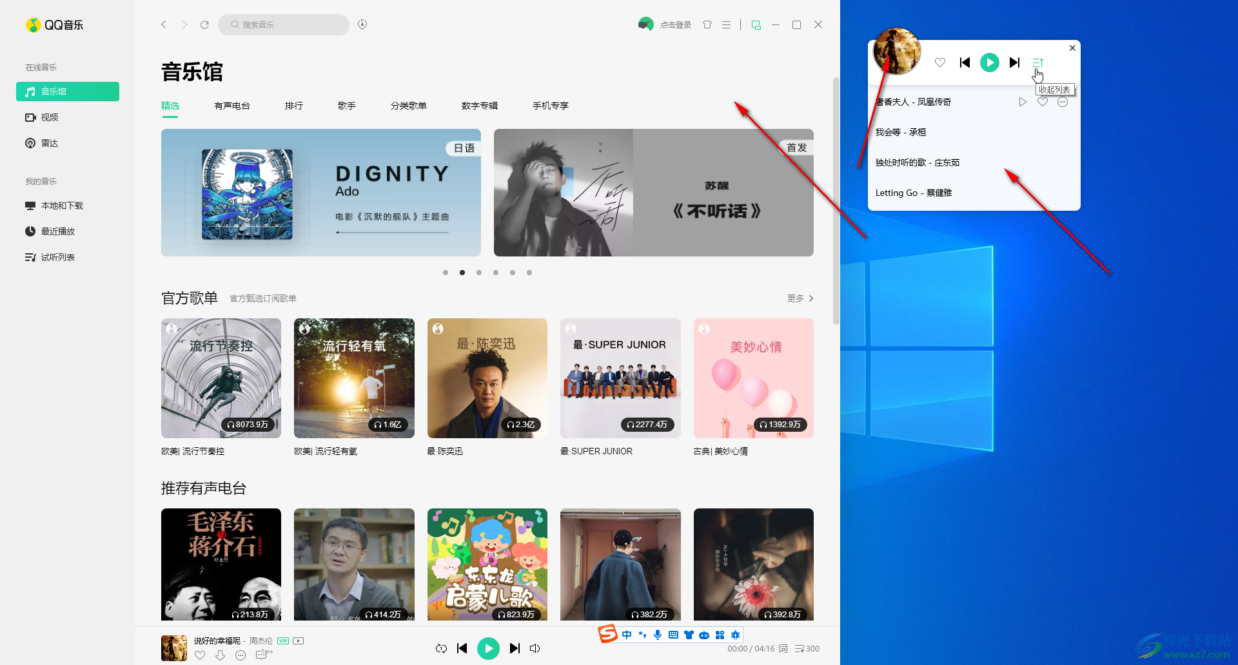Open more options for 奢香夫人 row
The image size is (1238, 665).
1063,102
